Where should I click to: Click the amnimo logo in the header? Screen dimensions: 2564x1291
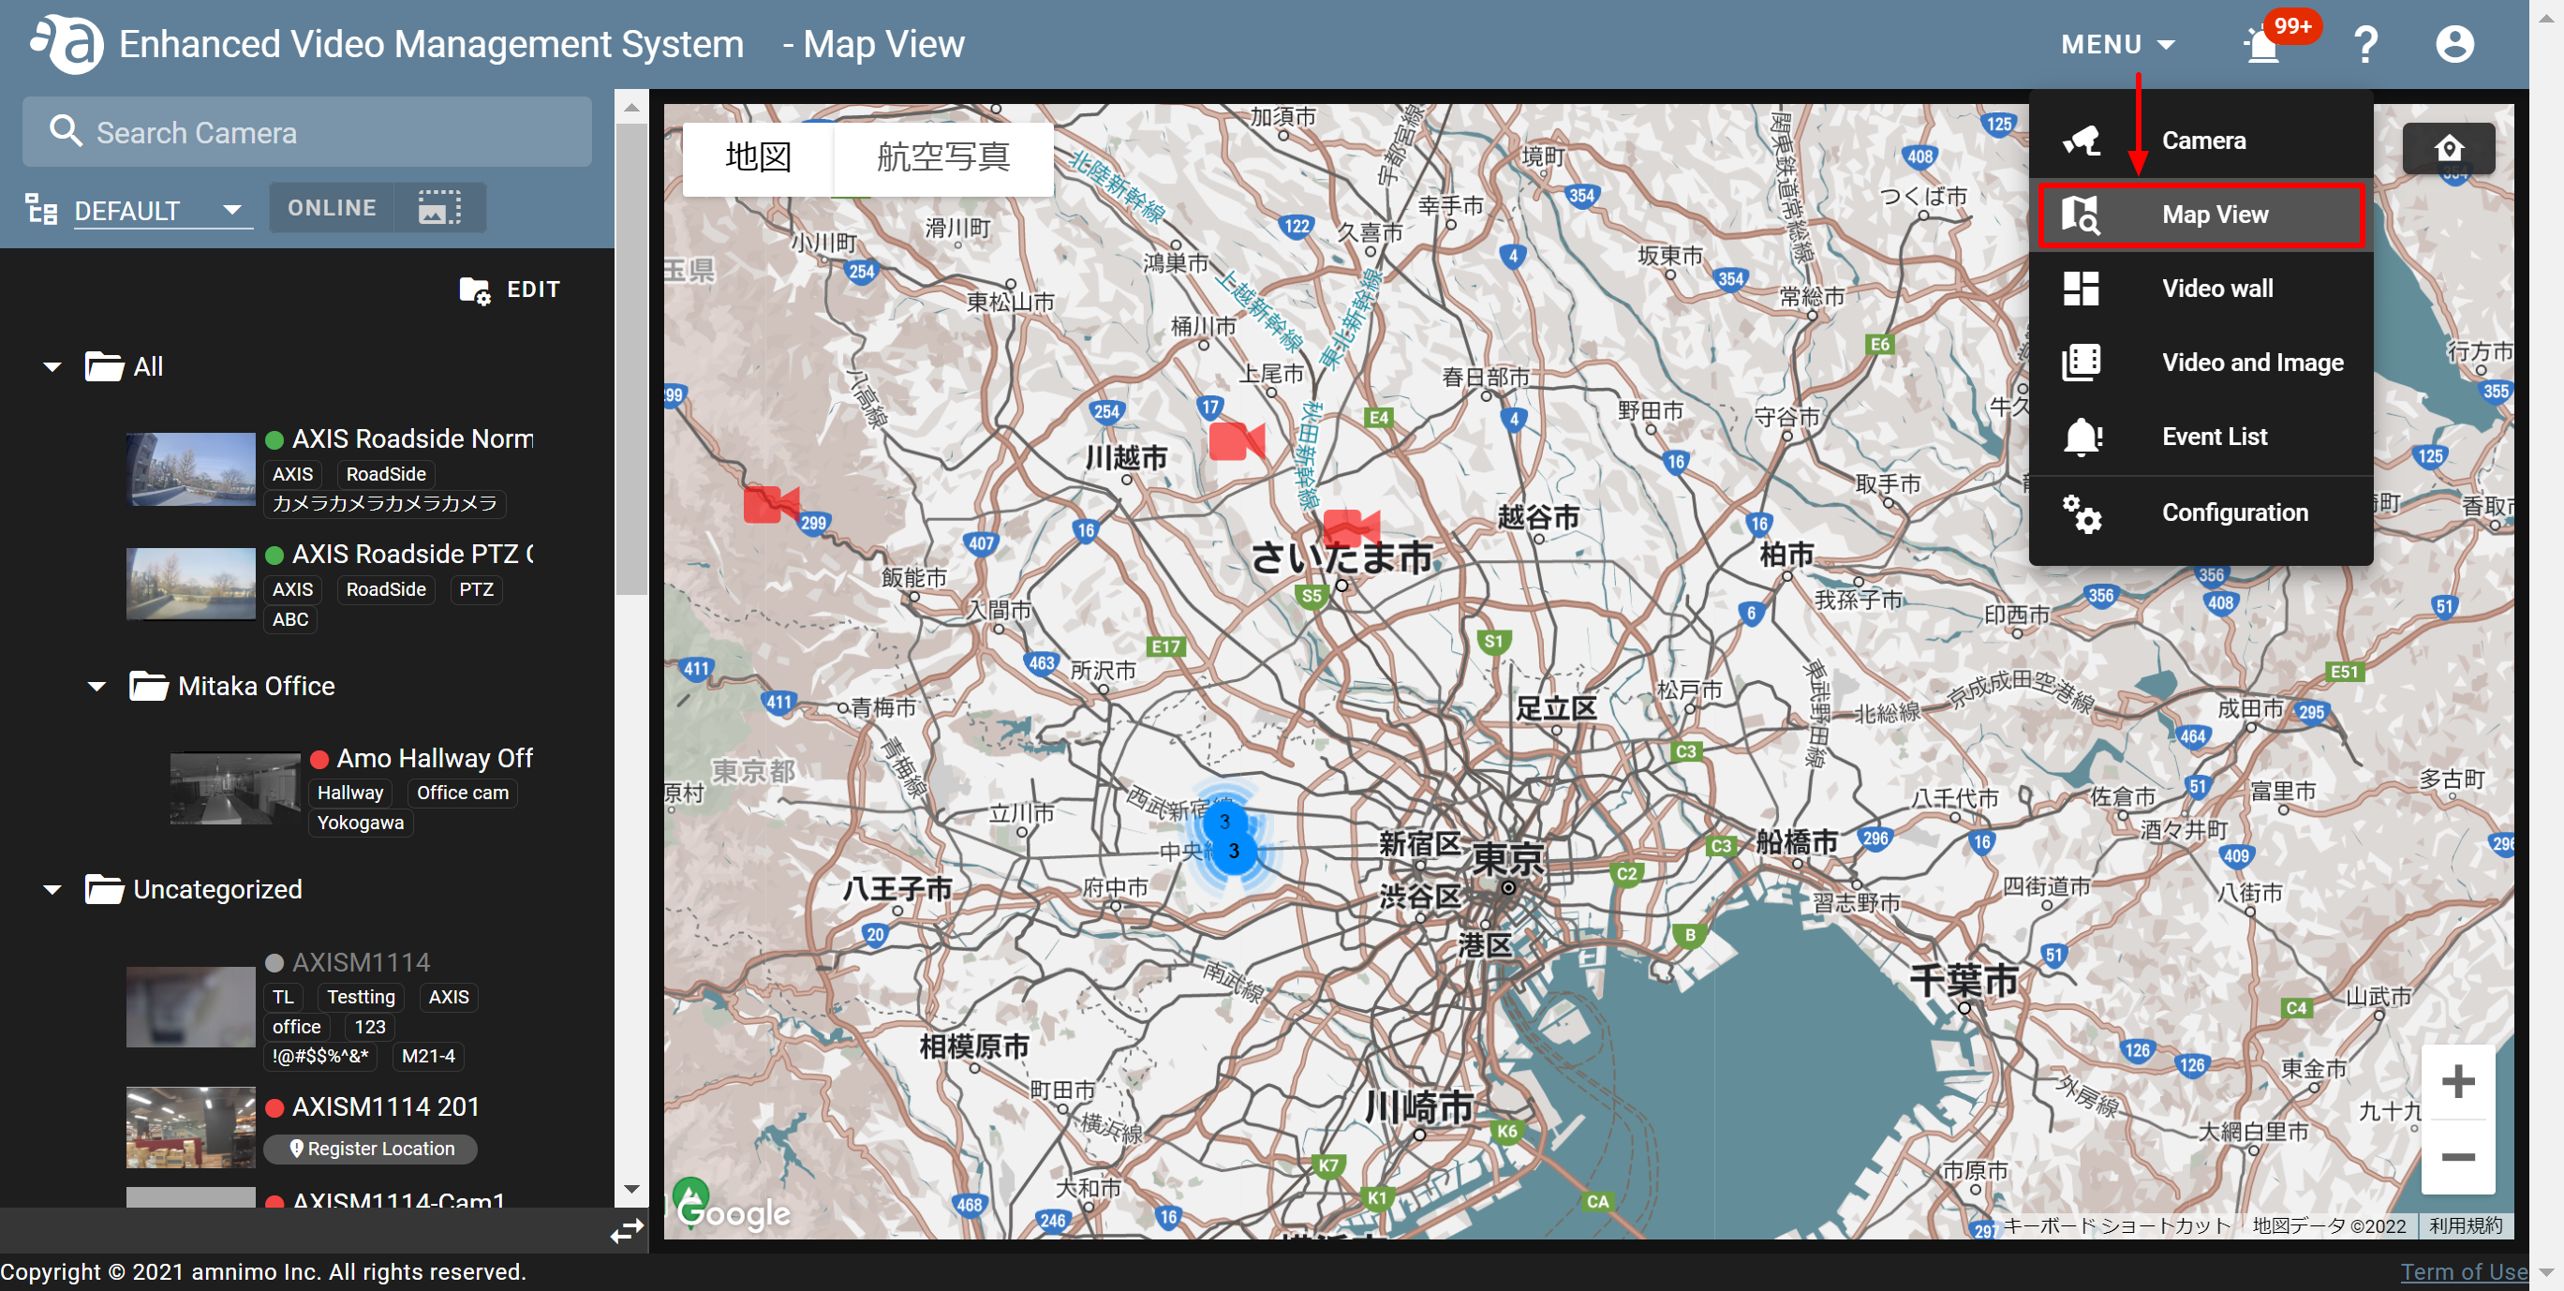(x=66, y=44)
